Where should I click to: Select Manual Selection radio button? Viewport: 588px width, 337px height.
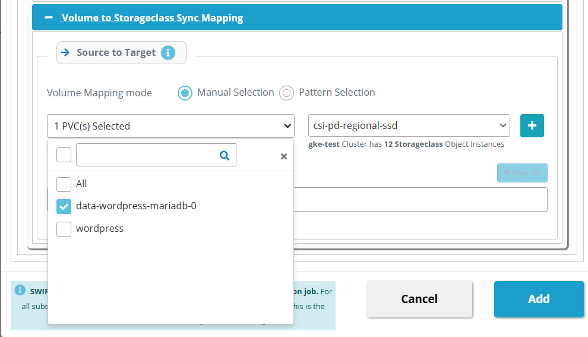185,93
